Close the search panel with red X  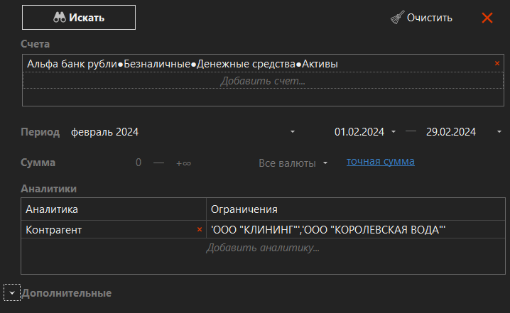click(487, 18)
